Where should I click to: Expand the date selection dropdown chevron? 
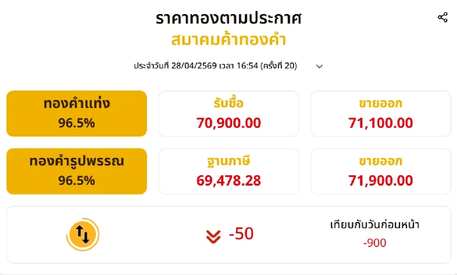click(319, 66)
